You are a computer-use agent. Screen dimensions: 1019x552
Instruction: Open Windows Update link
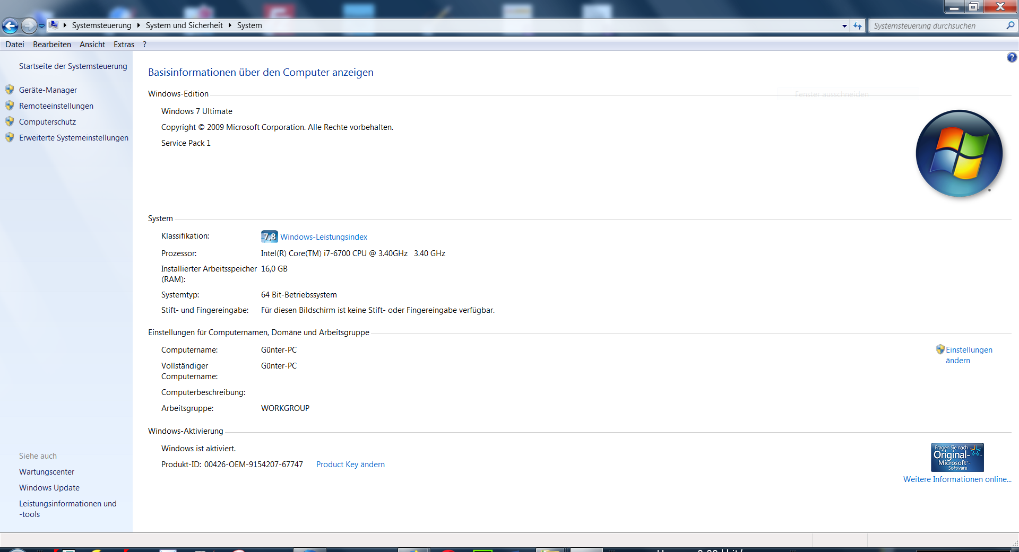tap(49, 488)
